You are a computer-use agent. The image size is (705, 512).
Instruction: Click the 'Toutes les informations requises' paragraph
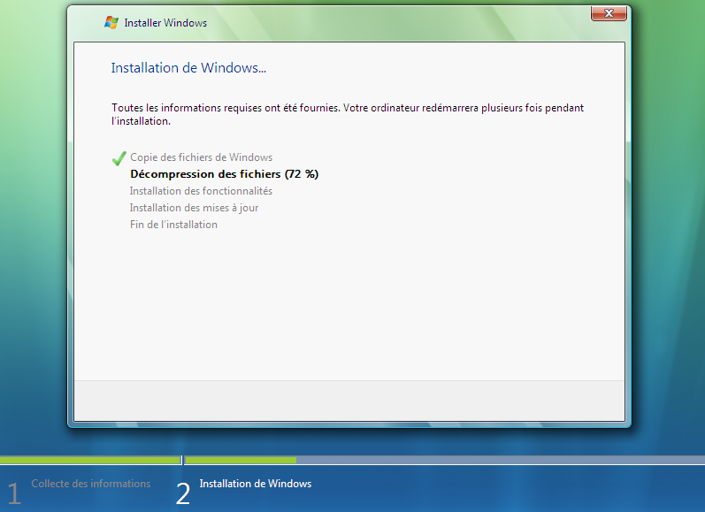[348, 114]
